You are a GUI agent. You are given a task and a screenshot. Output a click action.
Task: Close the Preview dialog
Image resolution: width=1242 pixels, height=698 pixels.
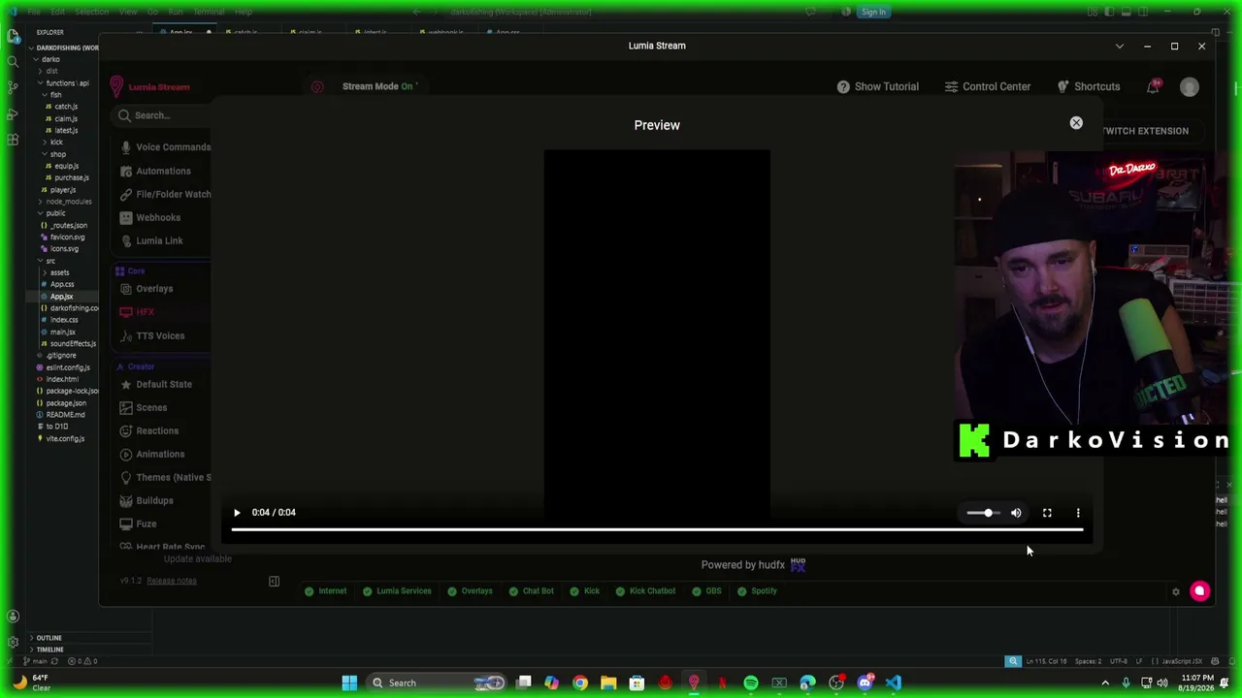point(1076,123)
